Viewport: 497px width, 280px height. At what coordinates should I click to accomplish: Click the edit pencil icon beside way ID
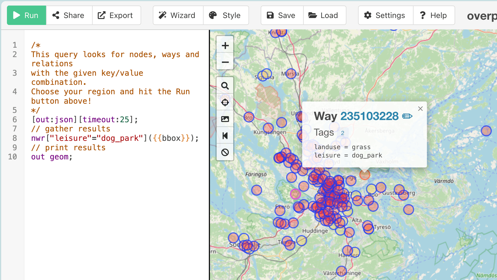(x=407, y=116)
